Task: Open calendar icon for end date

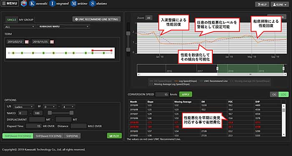Action: 52,42
